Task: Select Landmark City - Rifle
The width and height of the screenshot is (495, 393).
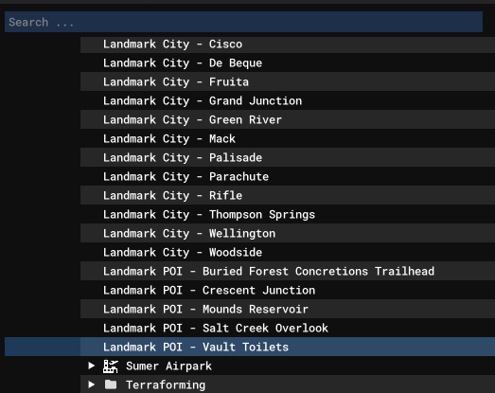Action: [x=288, y=195]
